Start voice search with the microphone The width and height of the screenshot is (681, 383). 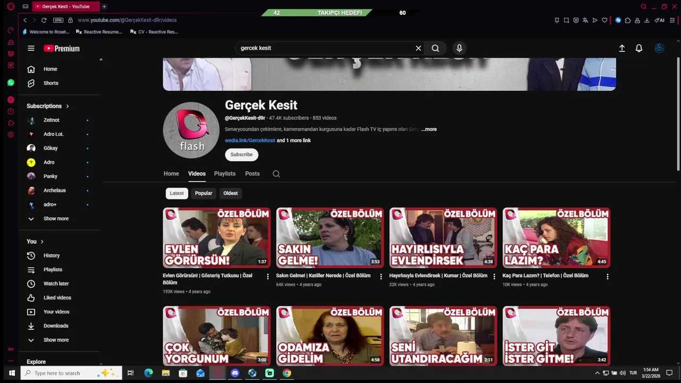tap(459, 48)
